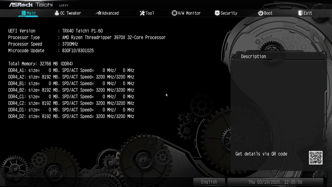The height and width of the screenshot is (187, 332).
Task: Click the DDR4_D1 memory slot row
Action: click(x=71, y=110)
